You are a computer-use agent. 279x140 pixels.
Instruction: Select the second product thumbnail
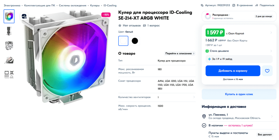(9, 31)
